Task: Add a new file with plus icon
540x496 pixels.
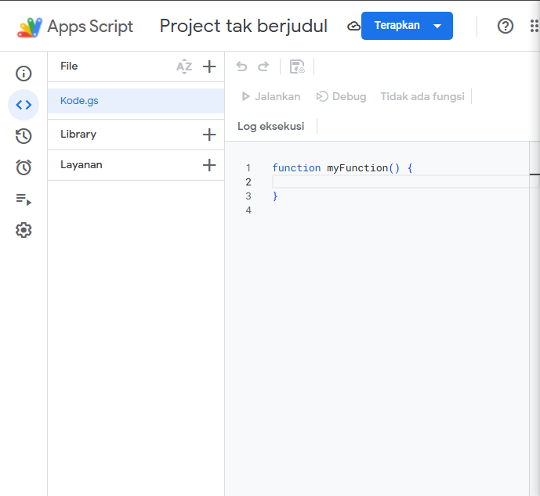Action: tap(209, 66)
